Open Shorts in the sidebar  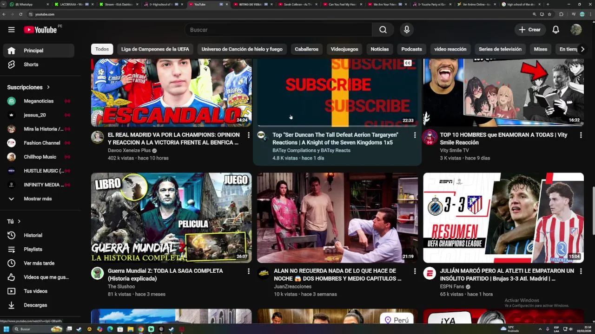[39, 64]
